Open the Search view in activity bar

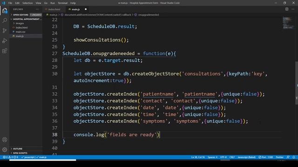pyautogui.click(x=5, y=20)
